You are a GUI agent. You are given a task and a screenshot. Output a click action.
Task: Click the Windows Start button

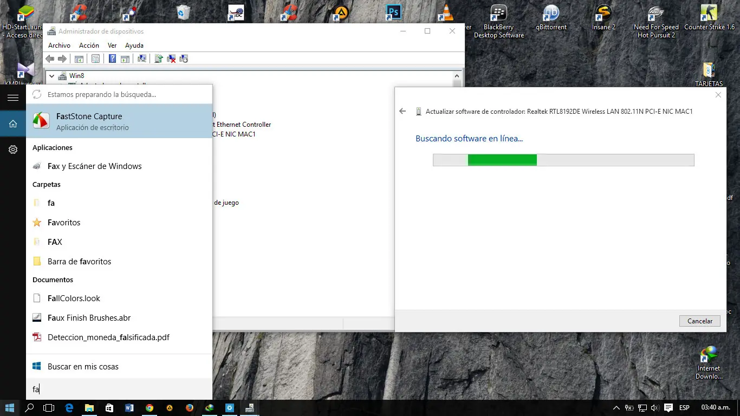click(10, 408)
